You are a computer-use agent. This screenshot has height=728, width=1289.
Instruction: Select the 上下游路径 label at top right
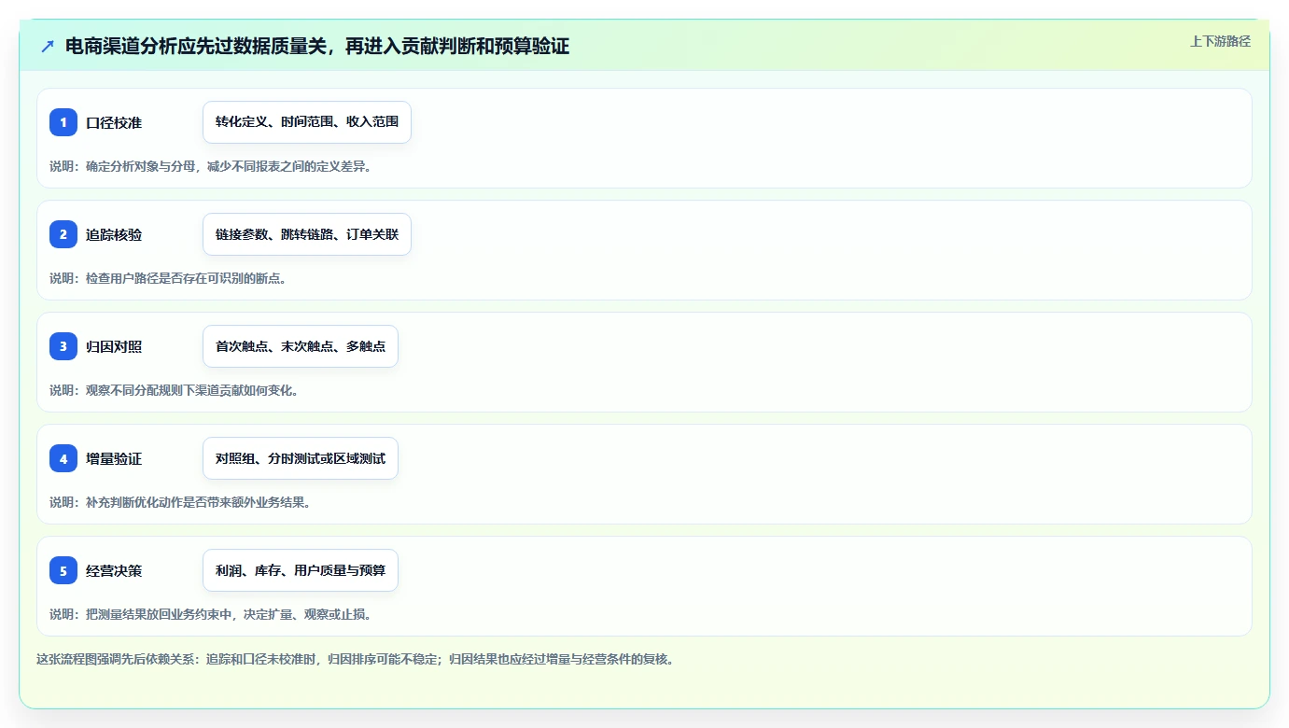1220,41
